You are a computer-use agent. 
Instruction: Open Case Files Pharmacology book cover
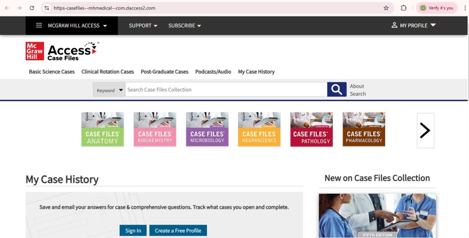(x=364, y=129)
